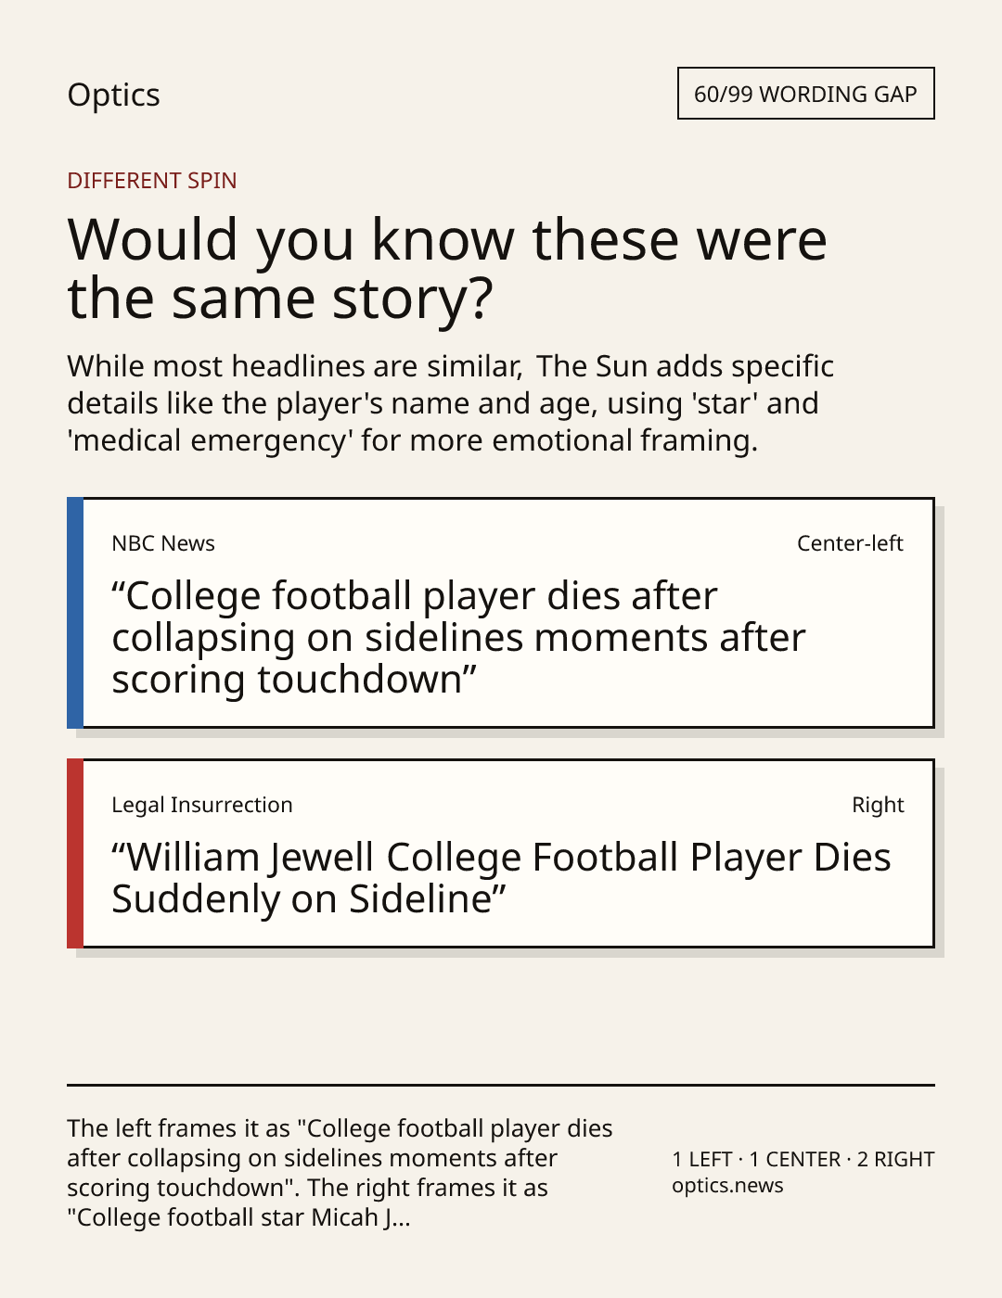The width and height of the screenshot is (1002, 1298).
Task: Select the DIFFERENT SPIN label
Action: coord(152,180)
